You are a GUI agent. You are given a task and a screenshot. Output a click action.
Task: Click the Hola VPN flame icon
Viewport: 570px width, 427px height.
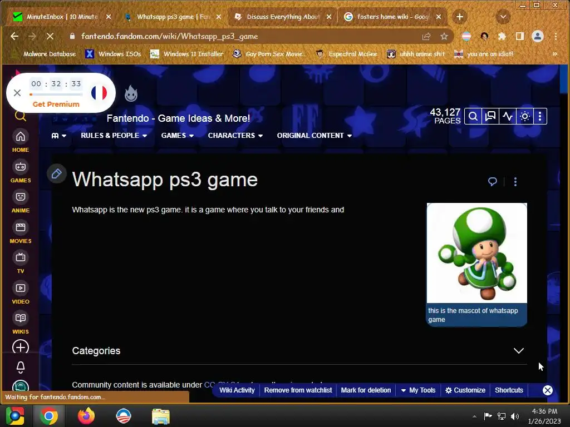click(x=131, y=93)
